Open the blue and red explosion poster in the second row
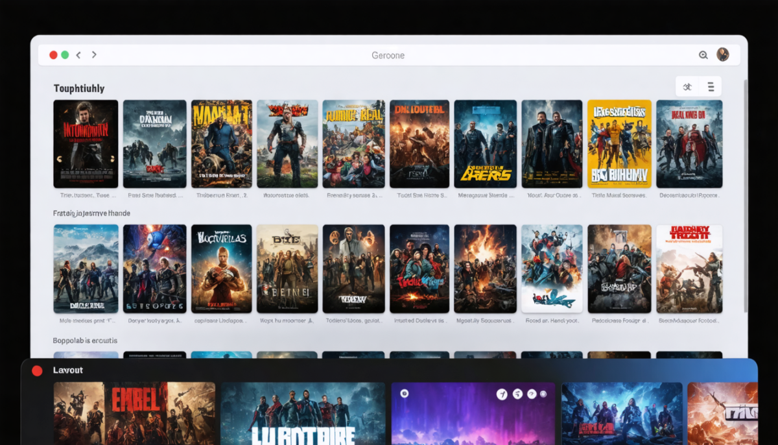Image resolution: width=778 pixels, height=445 pixels. tap(155, 269)
